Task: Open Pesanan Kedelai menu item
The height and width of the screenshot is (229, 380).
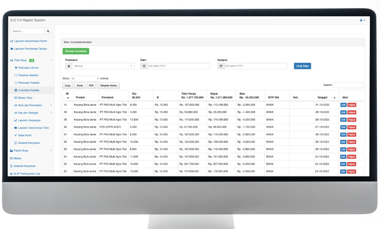Action: click(28, 75)
